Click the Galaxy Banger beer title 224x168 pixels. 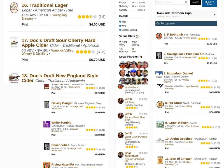(x=62, y=103)
